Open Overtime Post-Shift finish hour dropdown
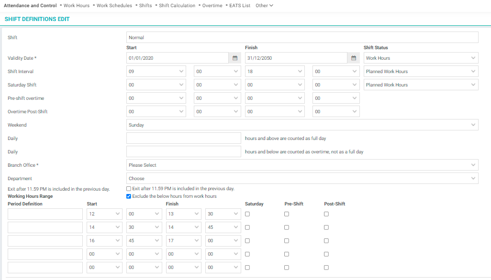This screenshot has height=280, width=491. coord(275,111)
